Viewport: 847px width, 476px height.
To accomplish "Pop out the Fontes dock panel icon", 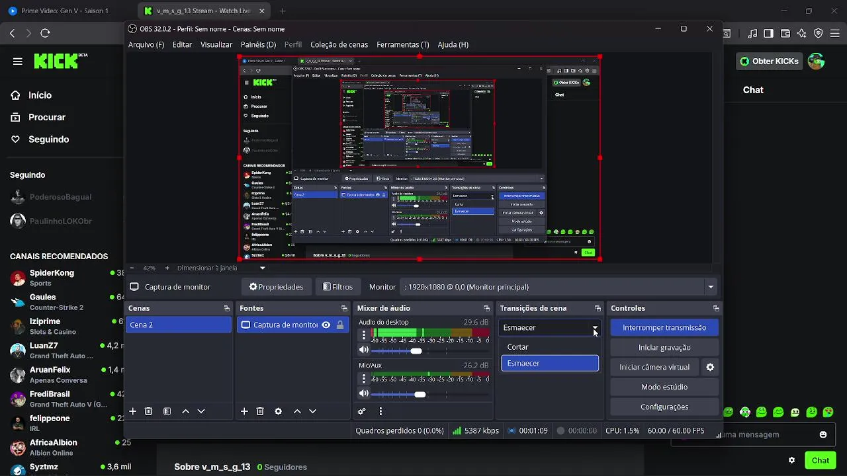I will (344, 308).
